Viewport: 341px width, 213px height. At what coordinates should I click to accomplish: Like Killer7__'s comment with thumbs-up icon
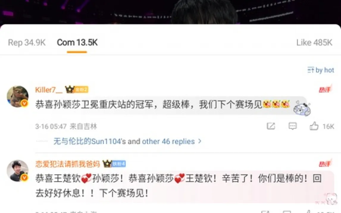click(314, 126)
